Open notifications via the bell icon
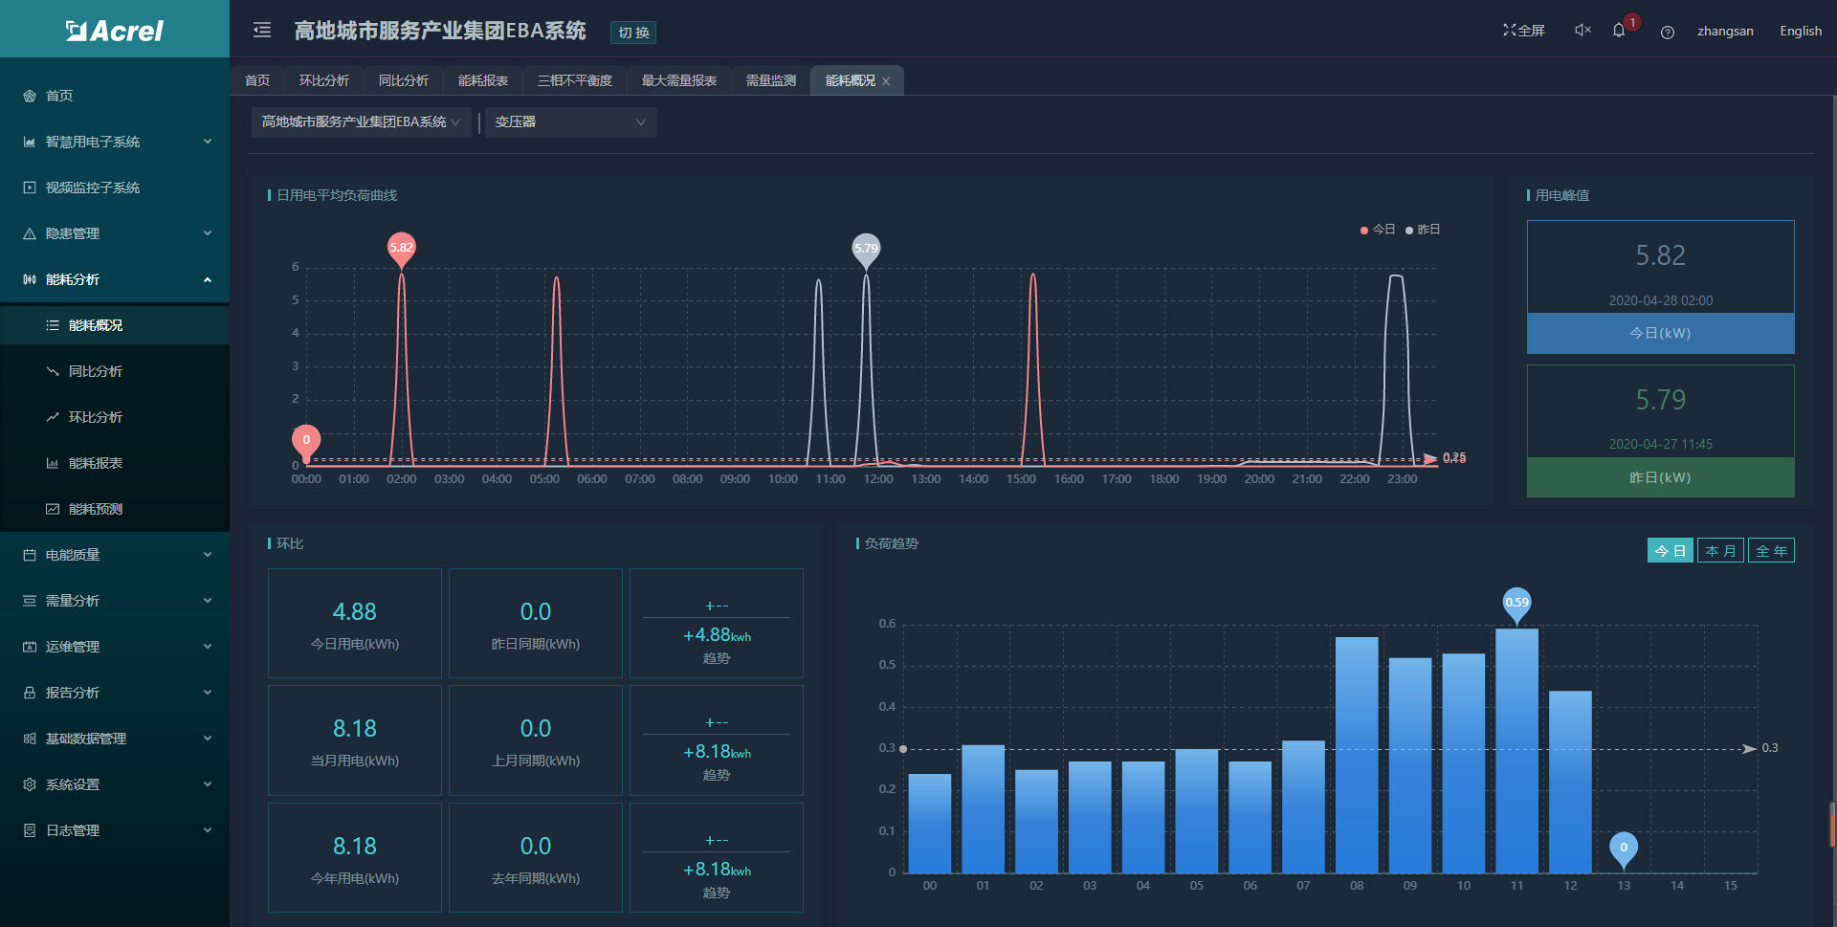 (x=1619, y=31)
